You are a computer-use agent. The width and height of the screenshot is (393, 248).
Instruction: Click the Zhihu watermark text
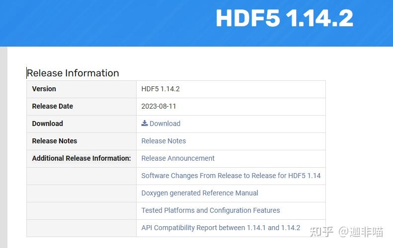click(346, 232)
